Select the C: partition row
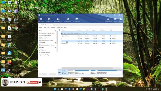161x91 pixels. click(92, 38)
